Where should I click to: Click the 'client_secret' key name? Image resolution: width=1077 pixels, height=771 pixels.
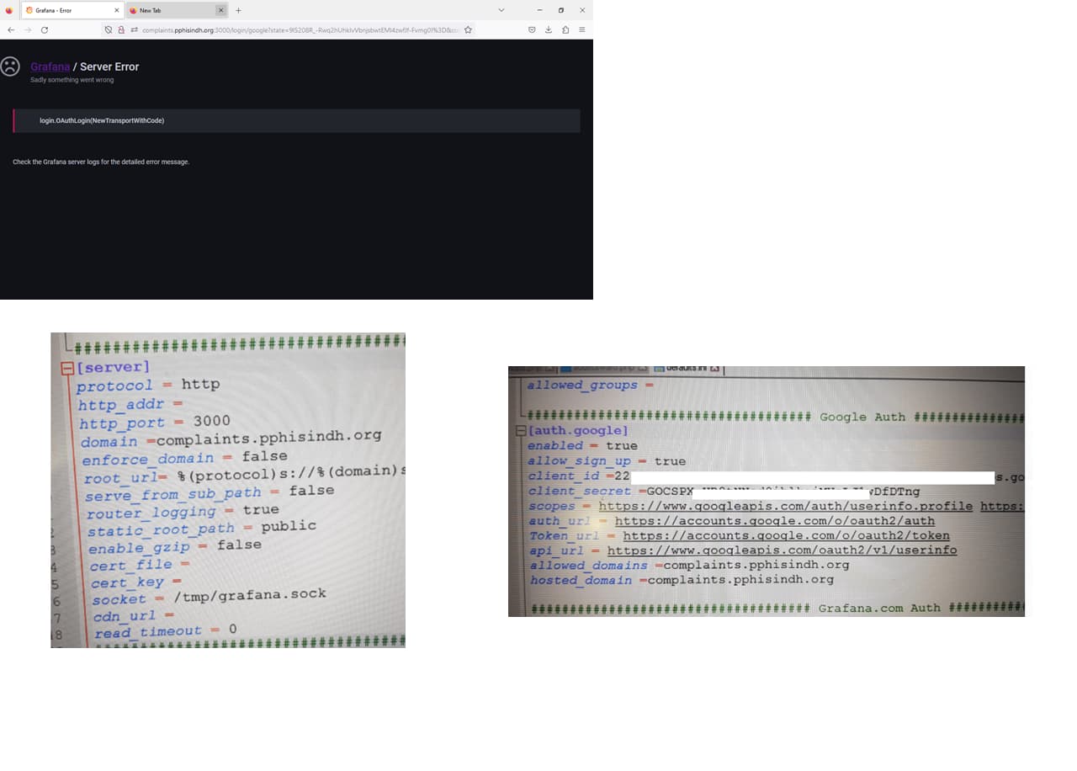point(580,492)
